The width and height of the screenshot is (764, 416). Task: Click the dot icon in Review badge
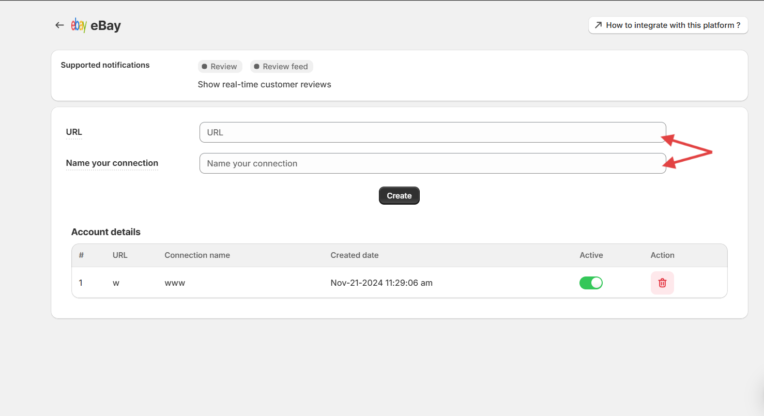coord(205,67)
